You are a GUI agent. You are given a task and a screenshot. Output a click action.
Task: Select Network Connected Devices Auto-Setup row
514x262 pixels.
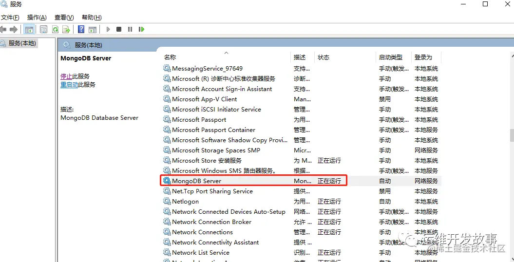click(x=302, y=211)
